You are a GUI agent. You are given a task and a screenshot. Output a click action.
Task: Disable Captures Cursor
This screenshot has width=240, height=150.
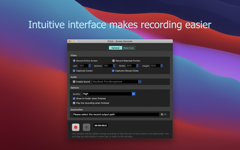pos(74,71)
